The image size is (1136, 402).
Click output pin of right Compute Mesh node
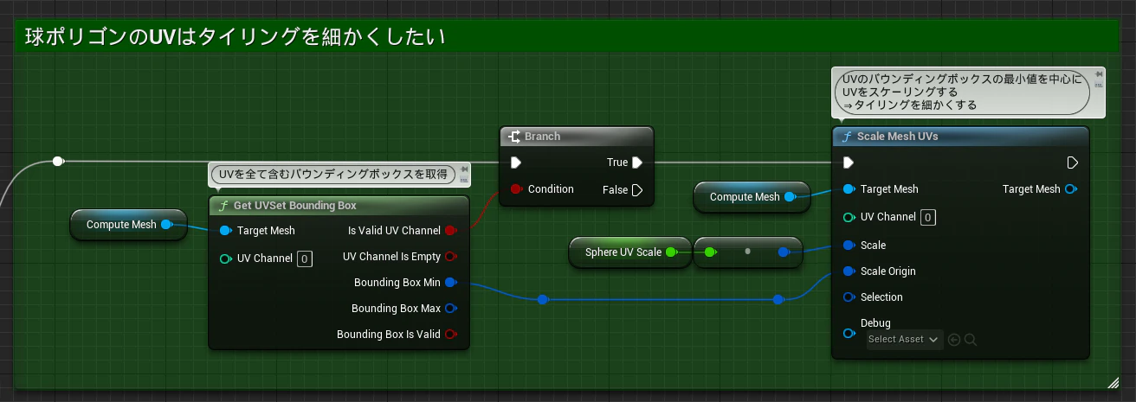[790, 197]
